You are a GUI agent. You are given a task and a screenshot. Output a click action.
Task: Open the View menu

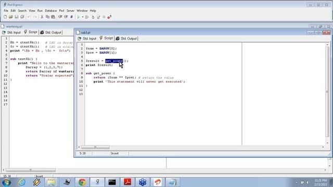32,10
